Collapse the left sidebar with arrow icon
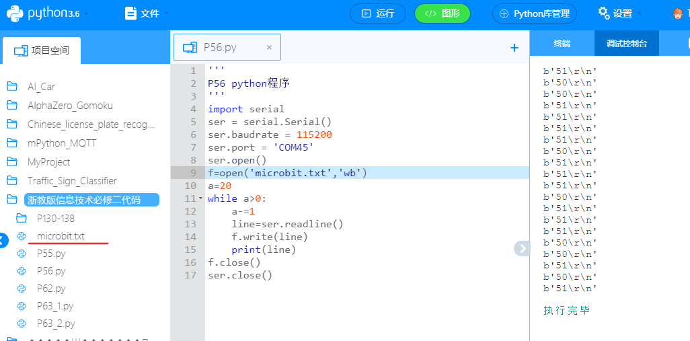This screenshot has width=690, height=341. (x=3, y=239)
